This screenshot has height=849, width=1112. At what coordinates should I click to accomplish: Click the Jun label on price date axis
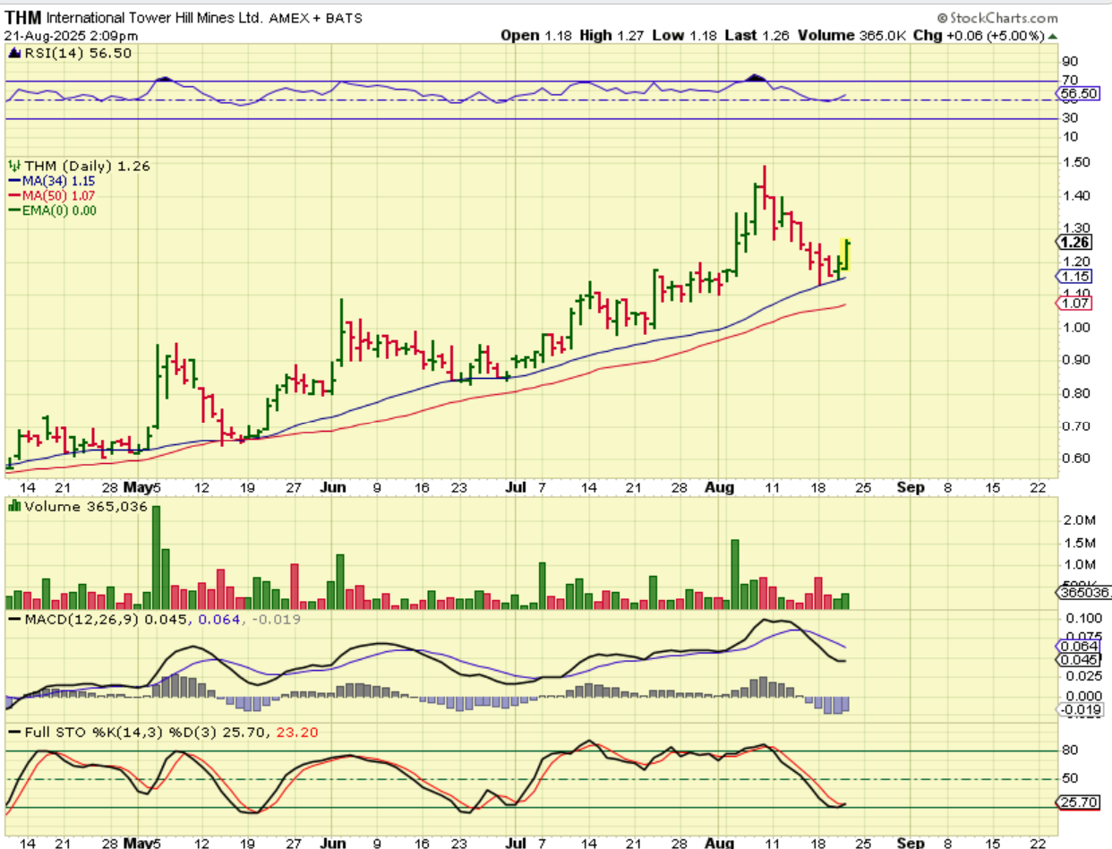(331, 489)
